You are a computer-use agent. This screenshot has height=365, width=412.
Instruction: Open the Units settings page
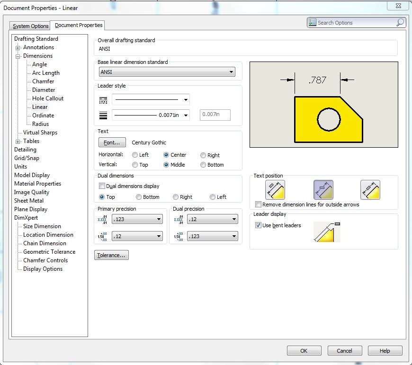click(x=20, y=167)
